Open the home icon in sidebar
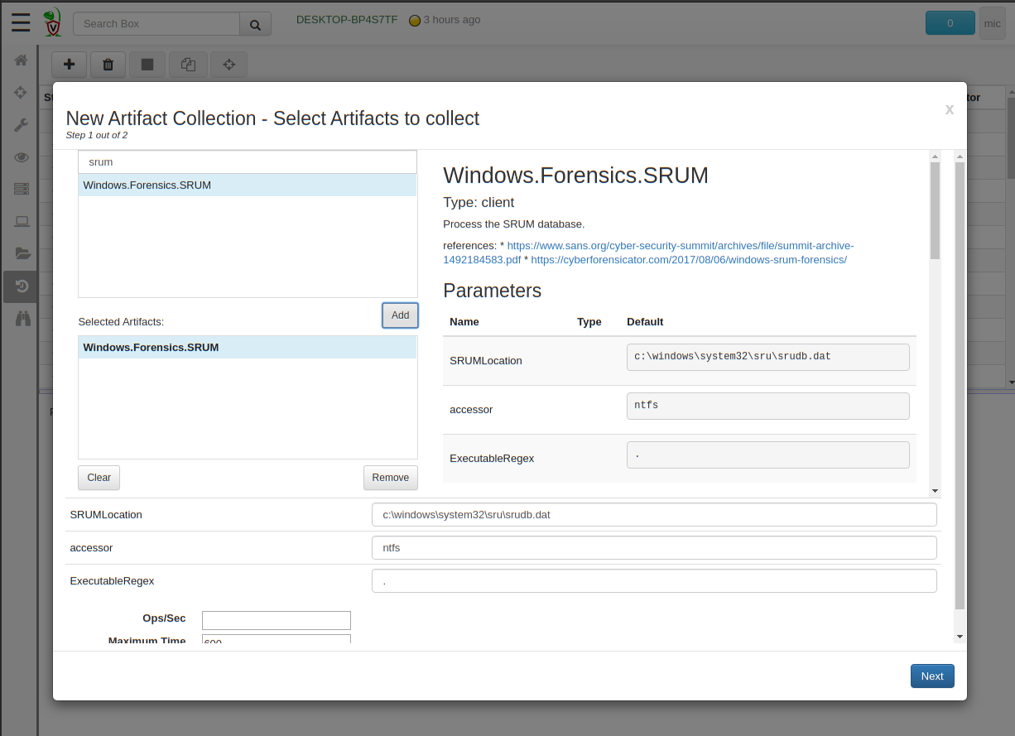 point(22,60)
